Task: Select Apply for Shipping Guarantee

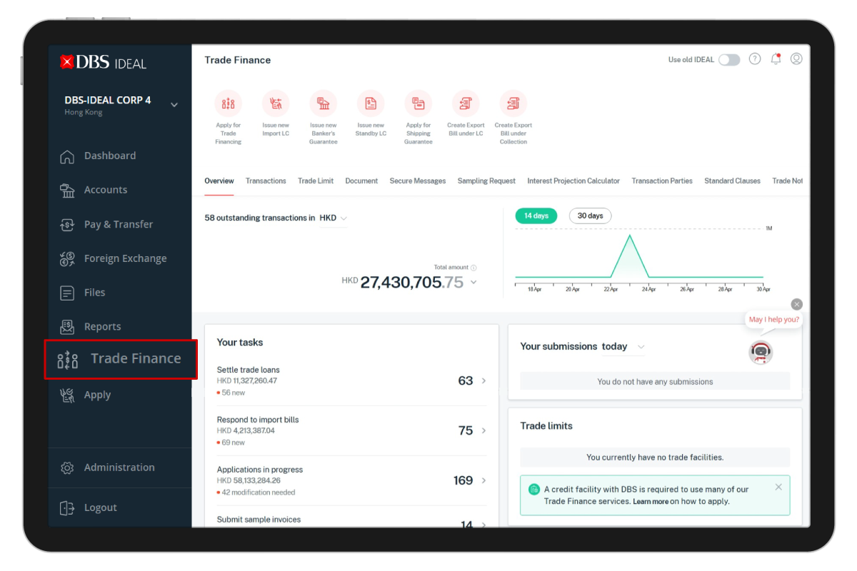Action: (419, 103)
